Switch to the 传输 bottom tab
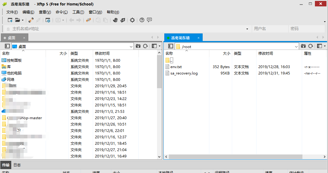The image size is (328, 173). point(6,165)
